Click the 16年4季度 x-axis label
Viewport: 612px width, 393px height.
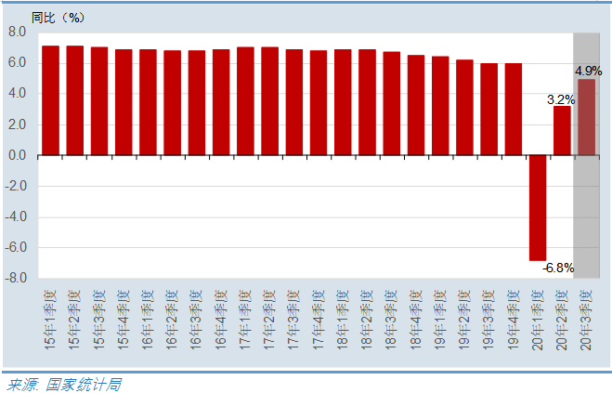pyautogui.click(x=221, y=320)
